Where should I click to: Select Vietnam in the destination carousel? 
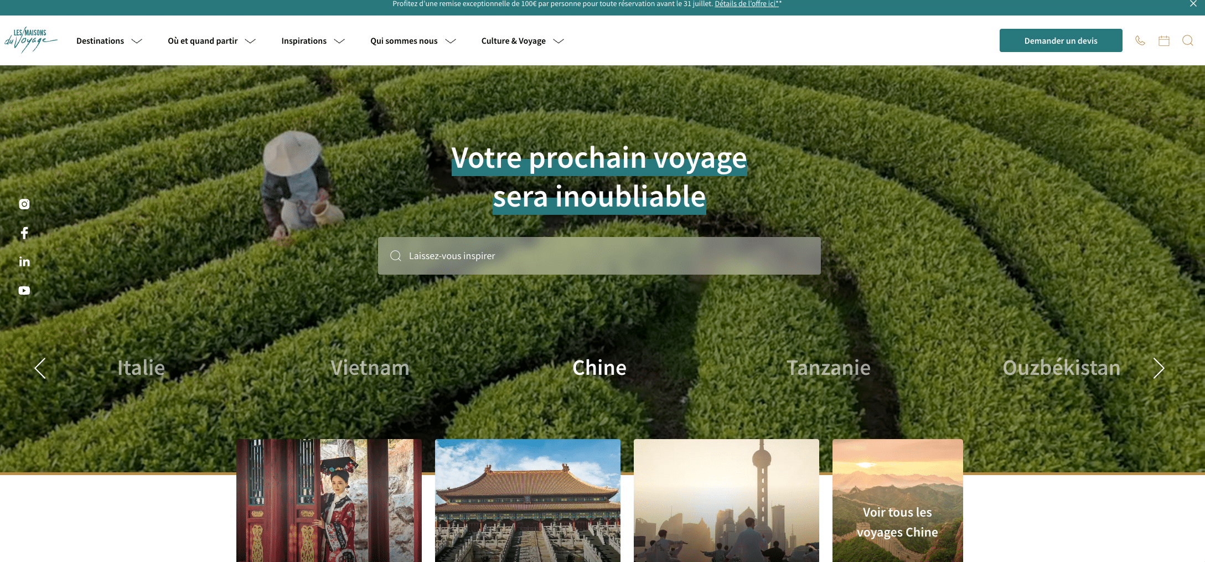(x=370, y=368)
